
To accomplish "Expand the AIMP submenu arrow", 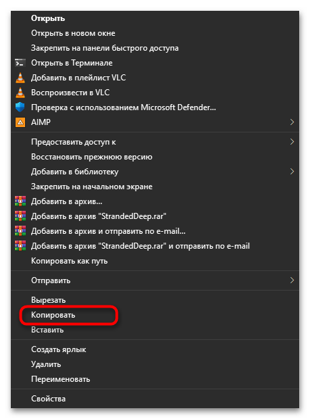I will (x=292, y=122).
